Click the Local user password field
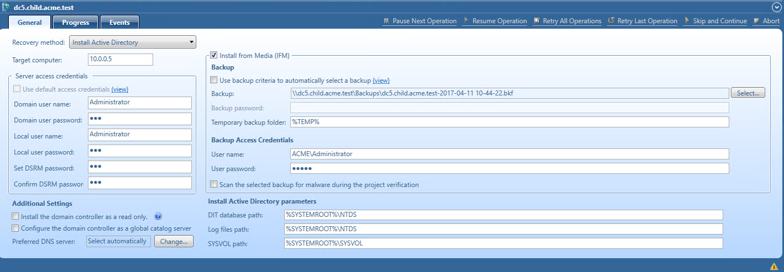Viewport: 784px width, 272px height. click(x=140, y=151)
